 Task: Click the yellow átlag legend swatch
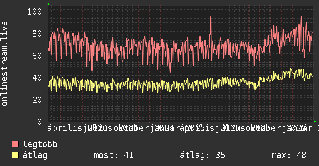(15, 155)
